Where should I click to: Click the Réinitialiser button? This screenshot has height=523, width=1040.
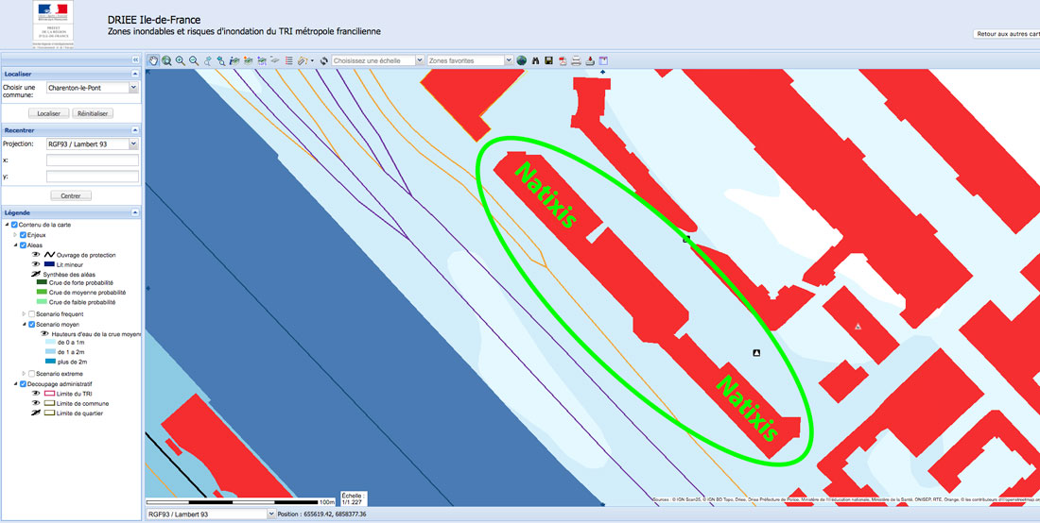pyautogui.click(x=93, y=113)
